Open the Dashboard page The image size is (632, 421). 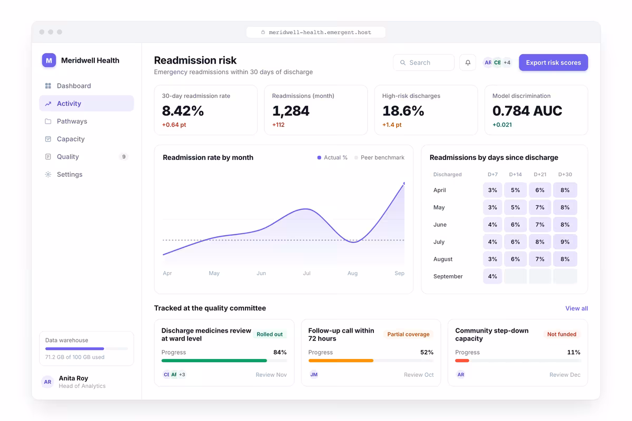[86, 86]
